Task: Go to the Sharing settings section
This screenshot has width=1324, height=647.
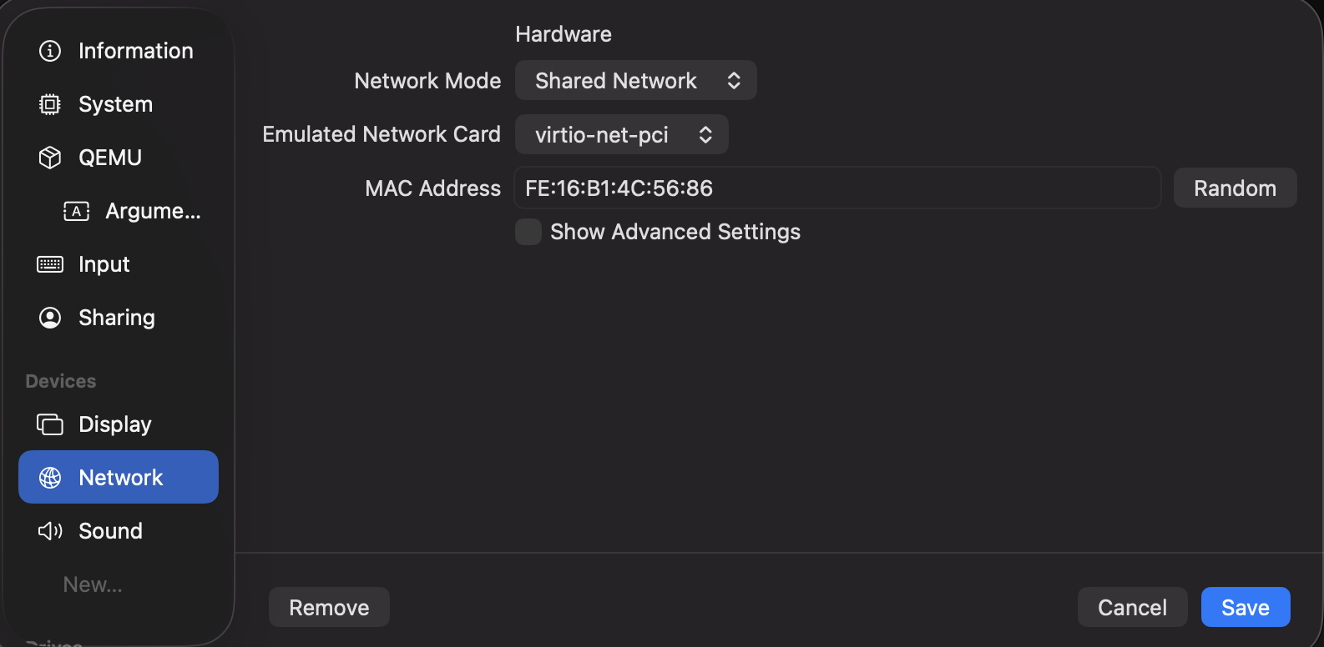Action: 119,318
